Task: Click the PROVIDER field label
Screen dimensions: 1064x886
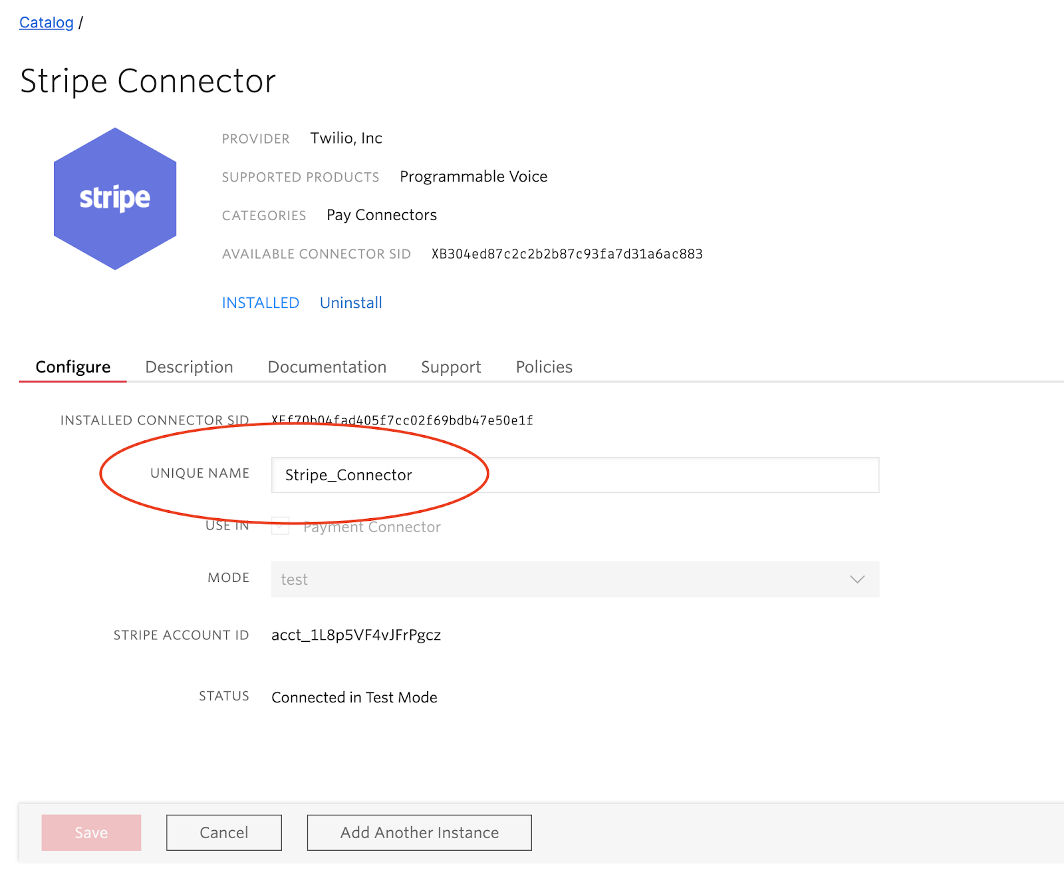Action: point(255,138)
